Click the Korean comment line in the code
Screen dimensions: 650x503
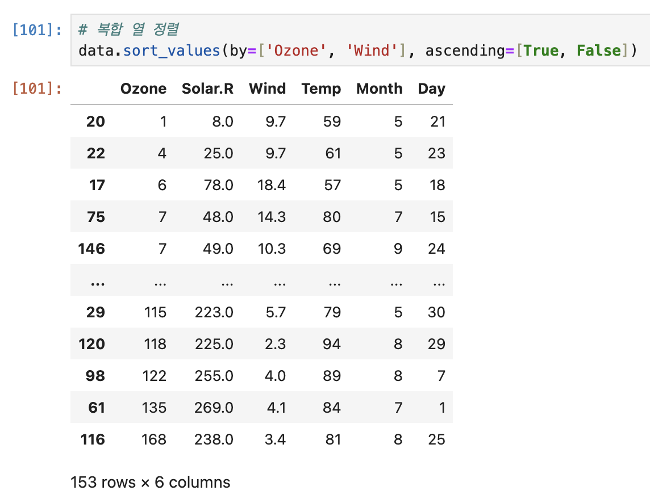(129, 30)
